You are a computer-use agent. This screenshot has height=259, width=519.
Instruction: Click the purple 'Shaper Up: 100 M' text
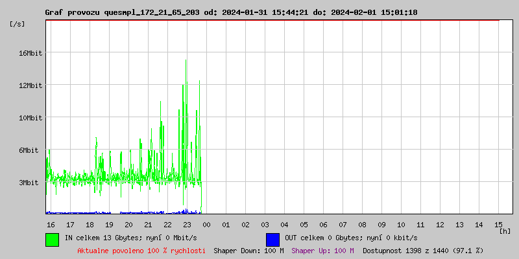tap(322, 251)
